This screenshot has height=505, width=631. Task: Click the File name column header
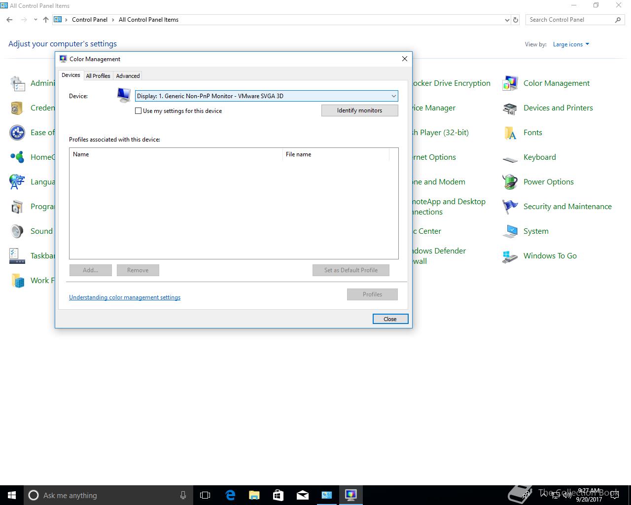pyautogui.click(x=336, y=154)
